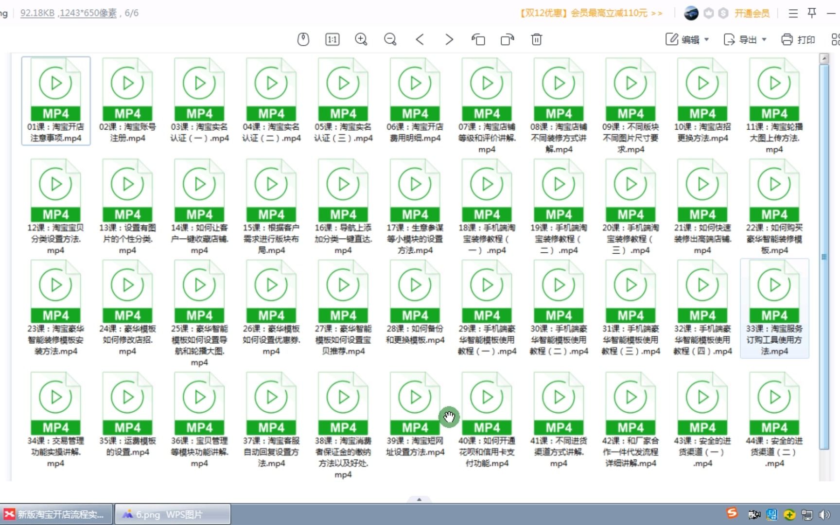This screenshot has width=840, height=525.
Task: Click the 08课:淘宝店铺不同装修方式讲解.mp4 filename
Action: pyautogui.click(x=559, y=138)
